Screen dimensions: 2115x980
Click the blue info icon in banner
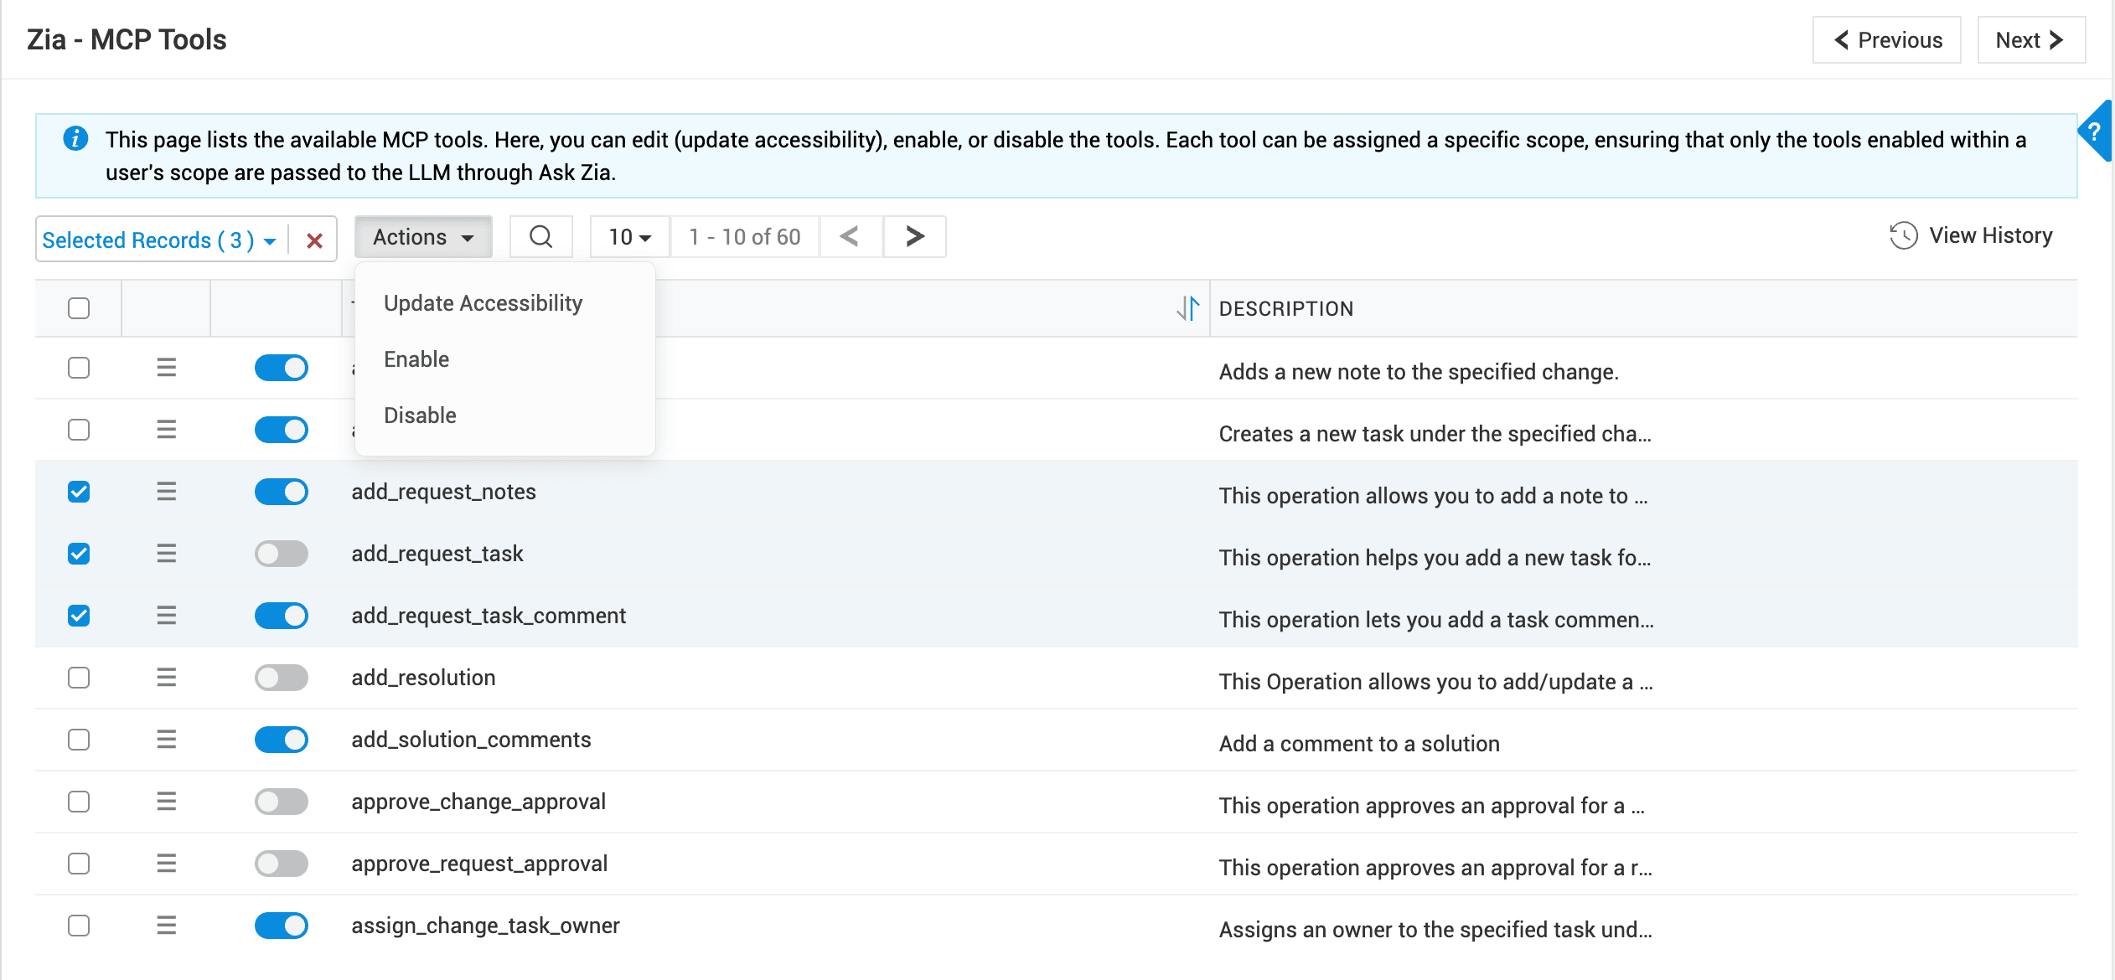click(x=75, y=138)
